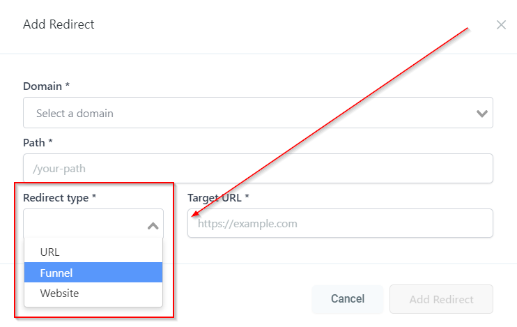517x327 pixels.
Task: Click inside the Redirect type combo field
Action: pos(84,225)
